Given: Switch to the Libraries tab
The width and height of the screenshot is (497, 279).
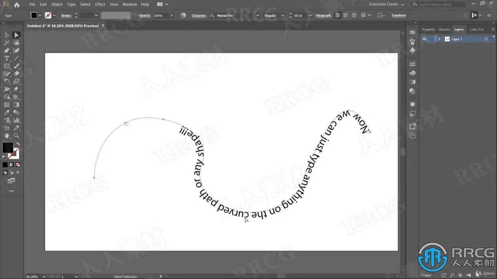Looking at the screenshot, I should (x=444, y=29).
